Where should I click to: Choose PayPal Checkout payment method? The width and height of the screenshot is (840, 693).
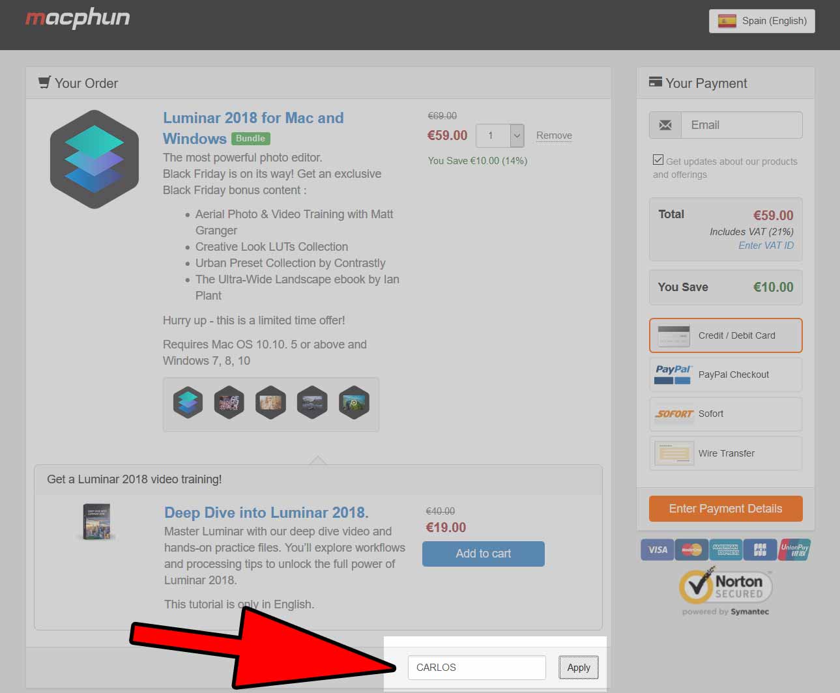coord(726,375)
